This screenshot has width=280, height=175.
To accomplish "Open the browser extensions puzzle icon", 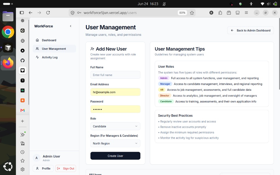I will (220, 13).
